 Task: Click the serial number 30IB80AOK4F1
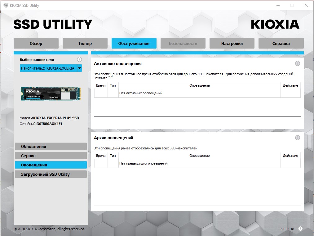pos(50,124)
